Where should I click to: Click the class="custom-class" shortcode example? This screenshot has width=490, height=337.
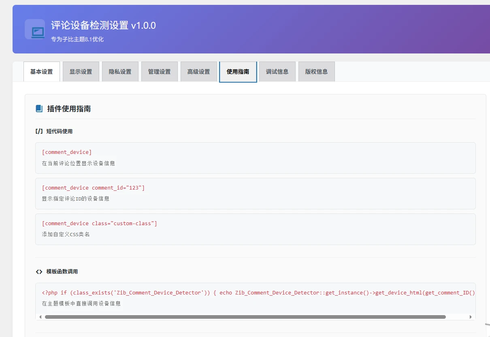99,224
